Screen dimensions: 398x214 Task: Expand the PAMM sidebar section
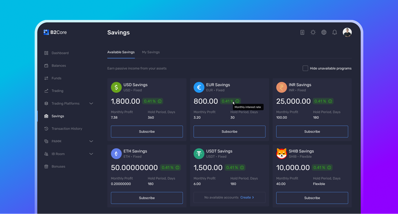tap(91, 141)
